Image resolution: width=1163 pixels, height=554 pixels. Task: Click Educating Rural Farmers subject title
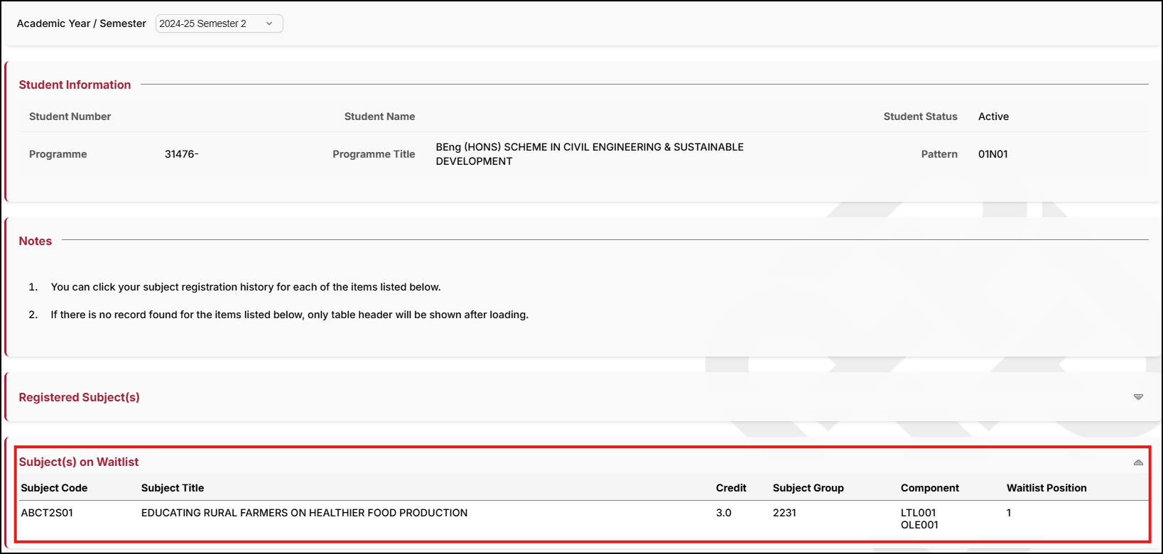pos(304,513)
